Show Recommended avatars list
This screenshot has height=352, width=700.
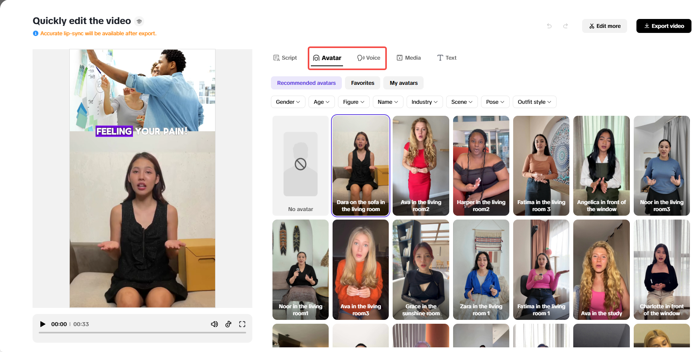306,83
